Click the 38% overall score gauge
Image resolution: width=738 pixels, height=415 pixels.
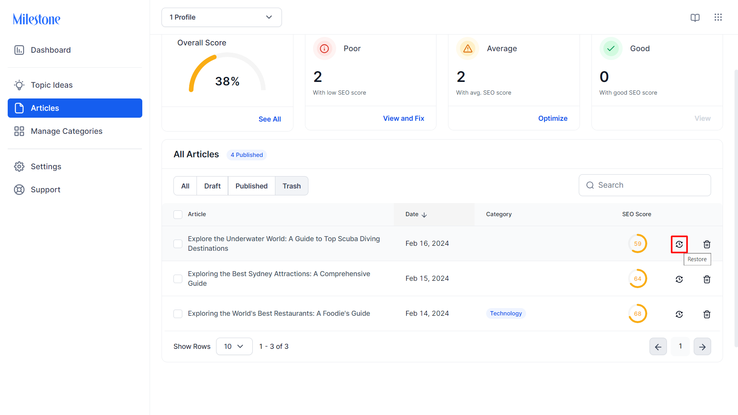pyautogui.click(x=227, y=72)
